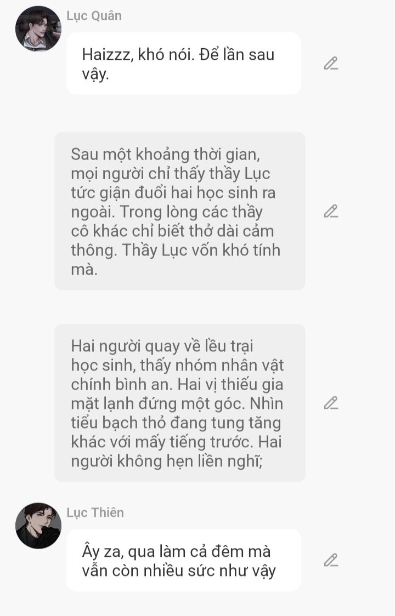The width and height of the screenshot is (395, 616).
Task: Click the Lục Thiên sender name
Action: click(x=95, y=512)
